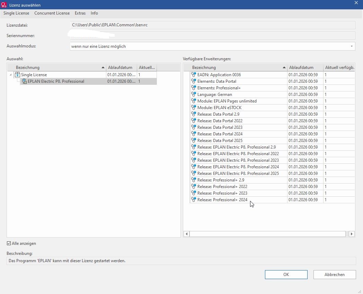Sort extensions list by Bezeichnung column
Viewport: 363px width, 294px height.
[x=236, y=68]
